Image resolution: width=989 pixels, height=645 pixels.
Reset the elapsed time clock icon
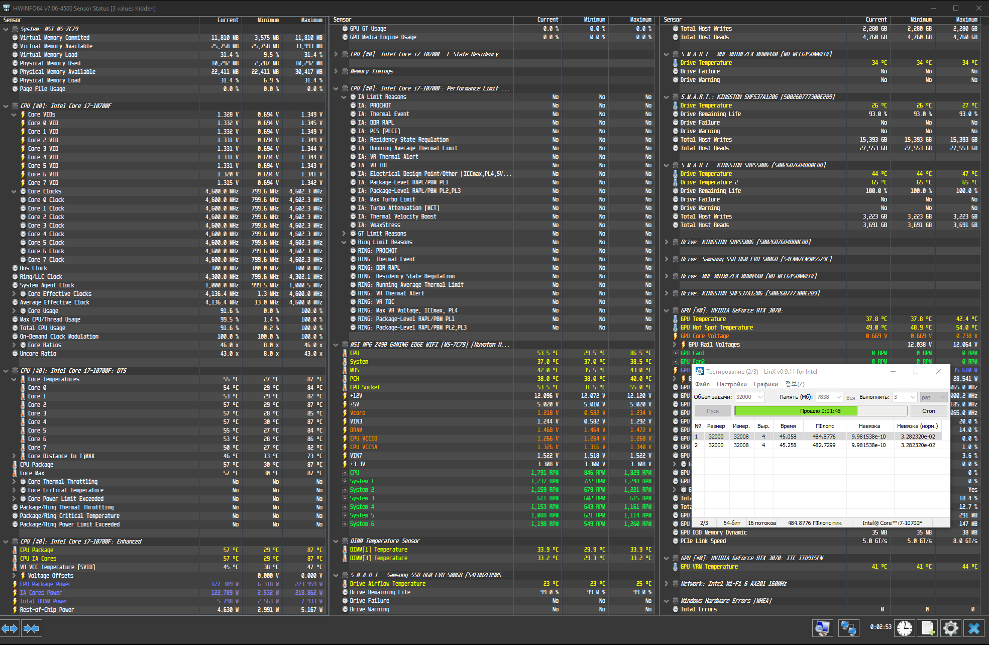click(904, 628)
